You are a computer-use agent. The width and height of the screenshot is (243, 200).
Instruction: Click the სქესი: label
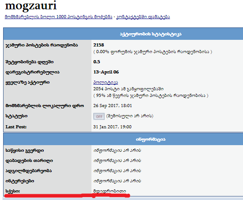pyautogui.click(x=13, y=191)
